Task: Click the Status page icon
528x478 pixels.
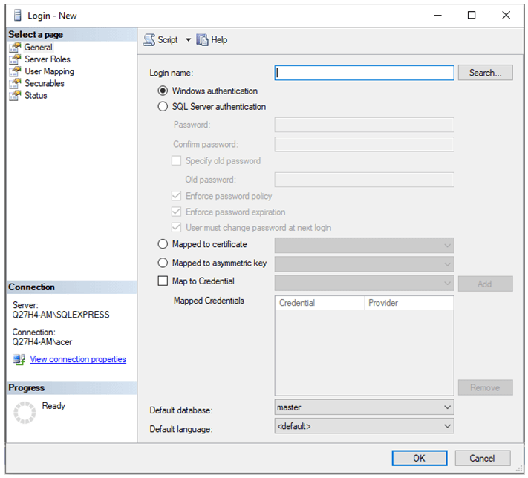Action: 15,95
